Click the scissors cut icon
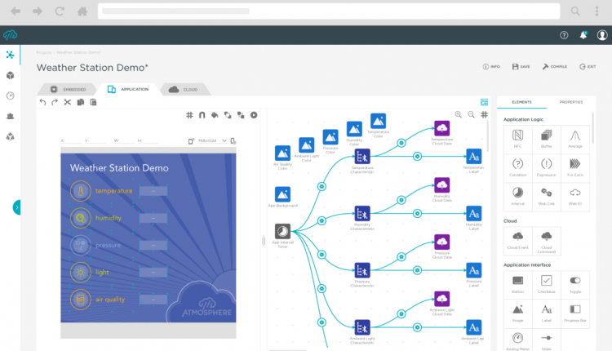Screen dimensions: 612x351 click(x=68, y=102)
